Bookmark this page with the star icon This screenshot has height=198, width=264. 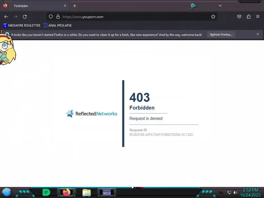pos(213,16)
